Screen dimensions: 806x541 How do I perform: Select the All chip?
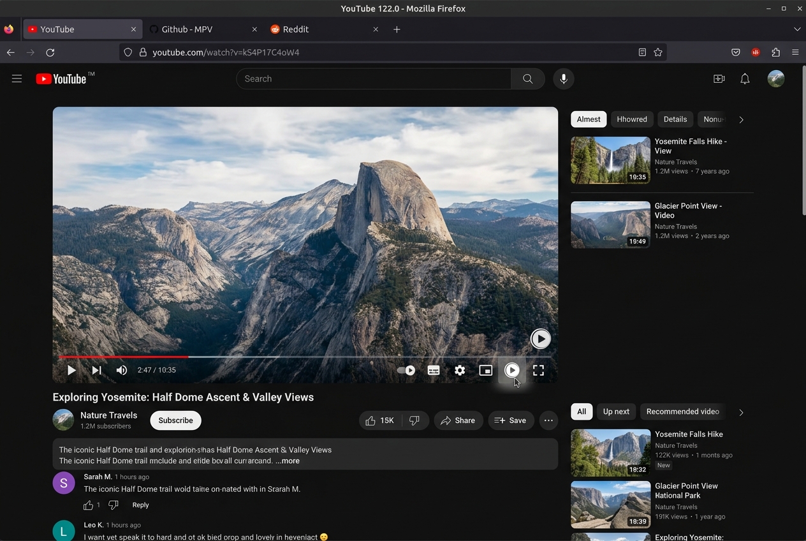coord(582,411)
